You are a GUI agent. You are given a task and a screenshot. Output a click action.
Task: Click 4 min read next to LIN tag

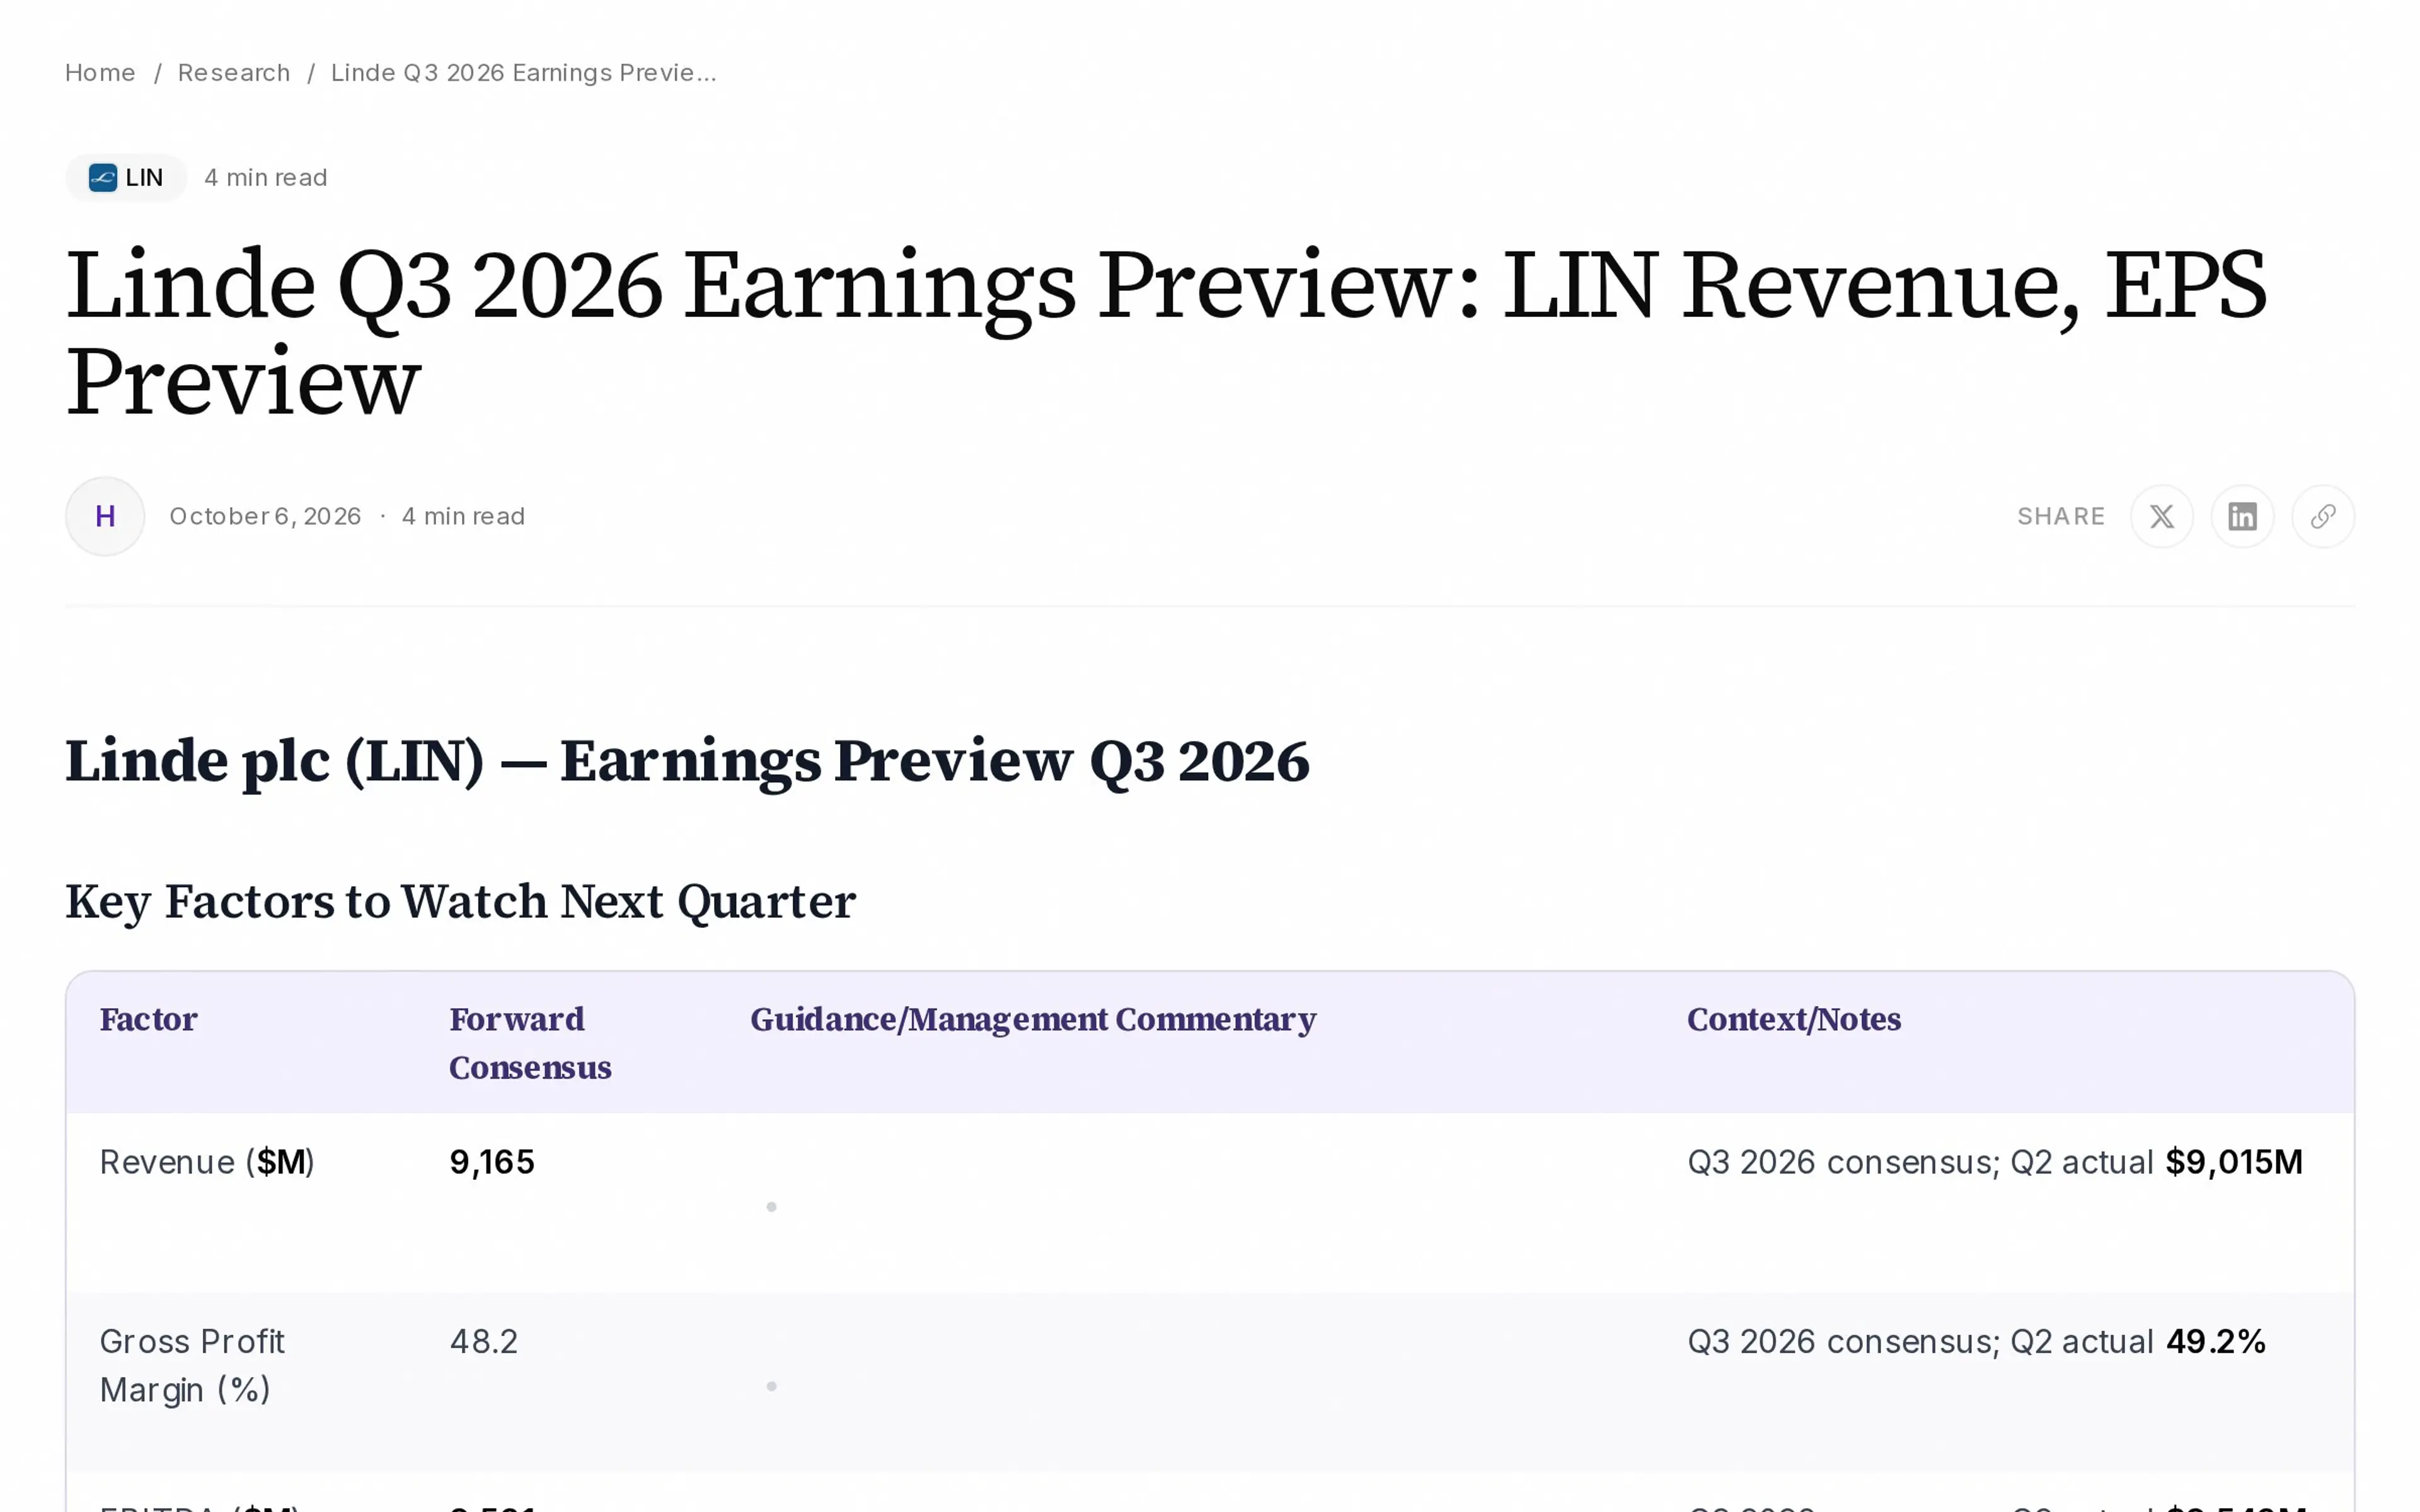point(266,178)
